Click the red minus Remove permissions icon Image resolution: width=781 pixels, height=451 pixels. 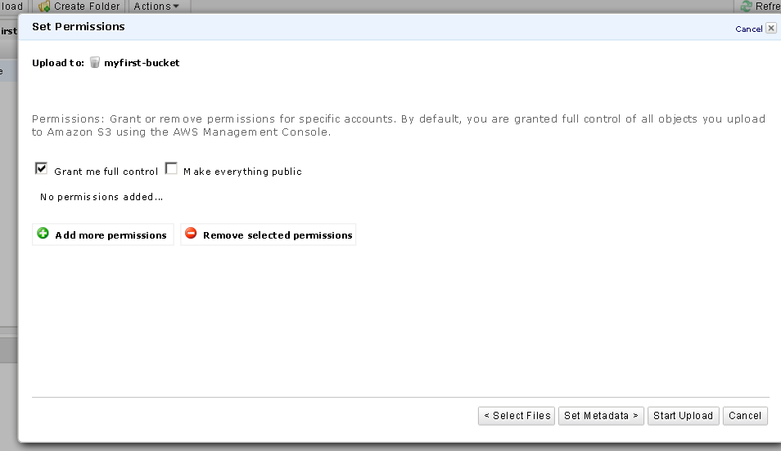pyautogui.click(x=191, y=234)
